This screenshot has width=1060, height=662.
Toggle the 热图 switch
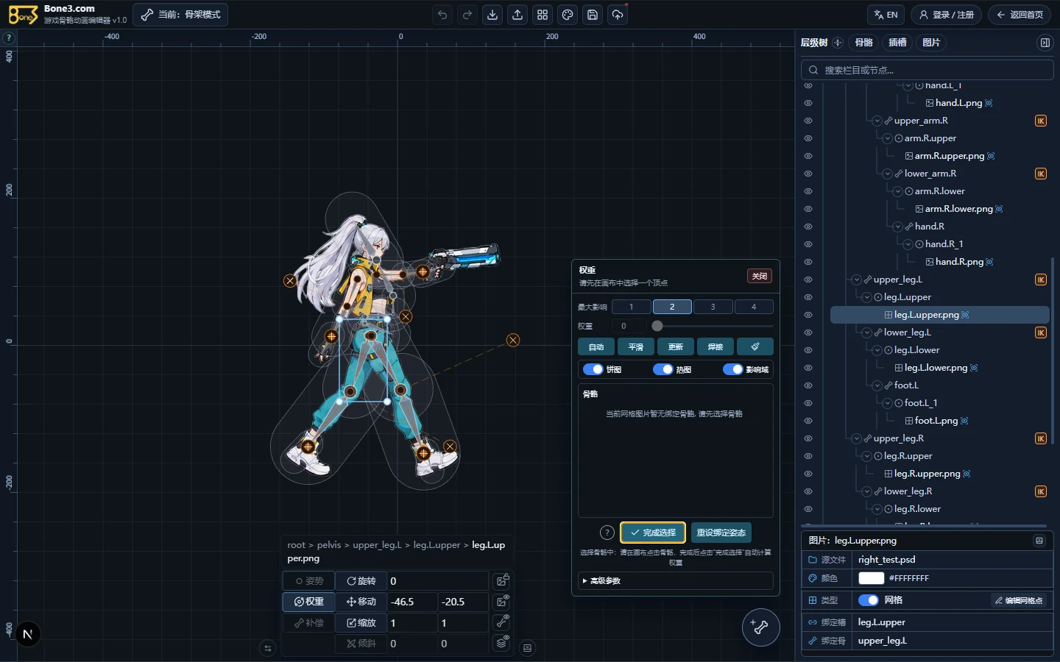tap(663, 369)
